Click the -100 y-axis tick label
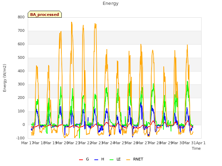The image size is (222, 166). pos(20,138)
